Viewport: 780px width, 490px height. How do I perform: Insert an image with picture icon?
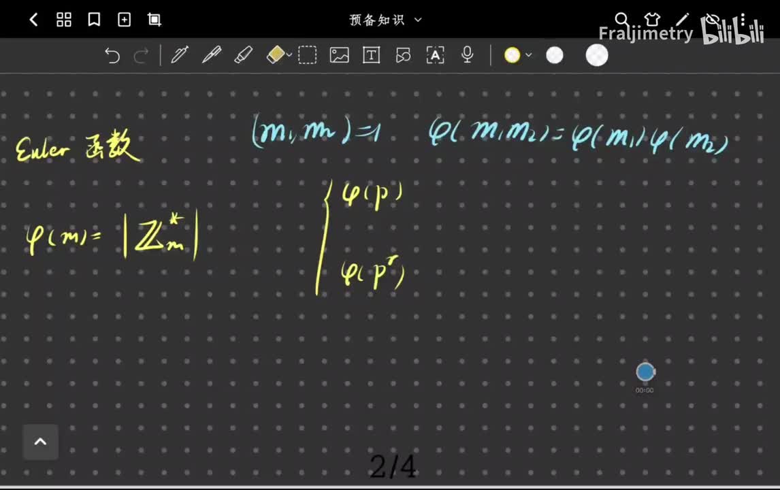click(x=339, y=55)
